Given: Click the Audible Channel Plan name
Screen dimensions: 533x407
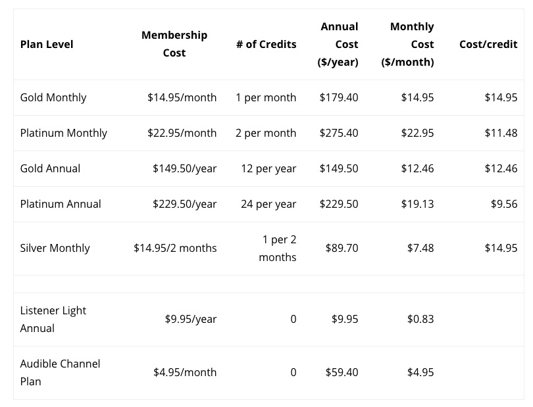Looking at the screenshot, I should pyautogui.click(x=60, y=372).
